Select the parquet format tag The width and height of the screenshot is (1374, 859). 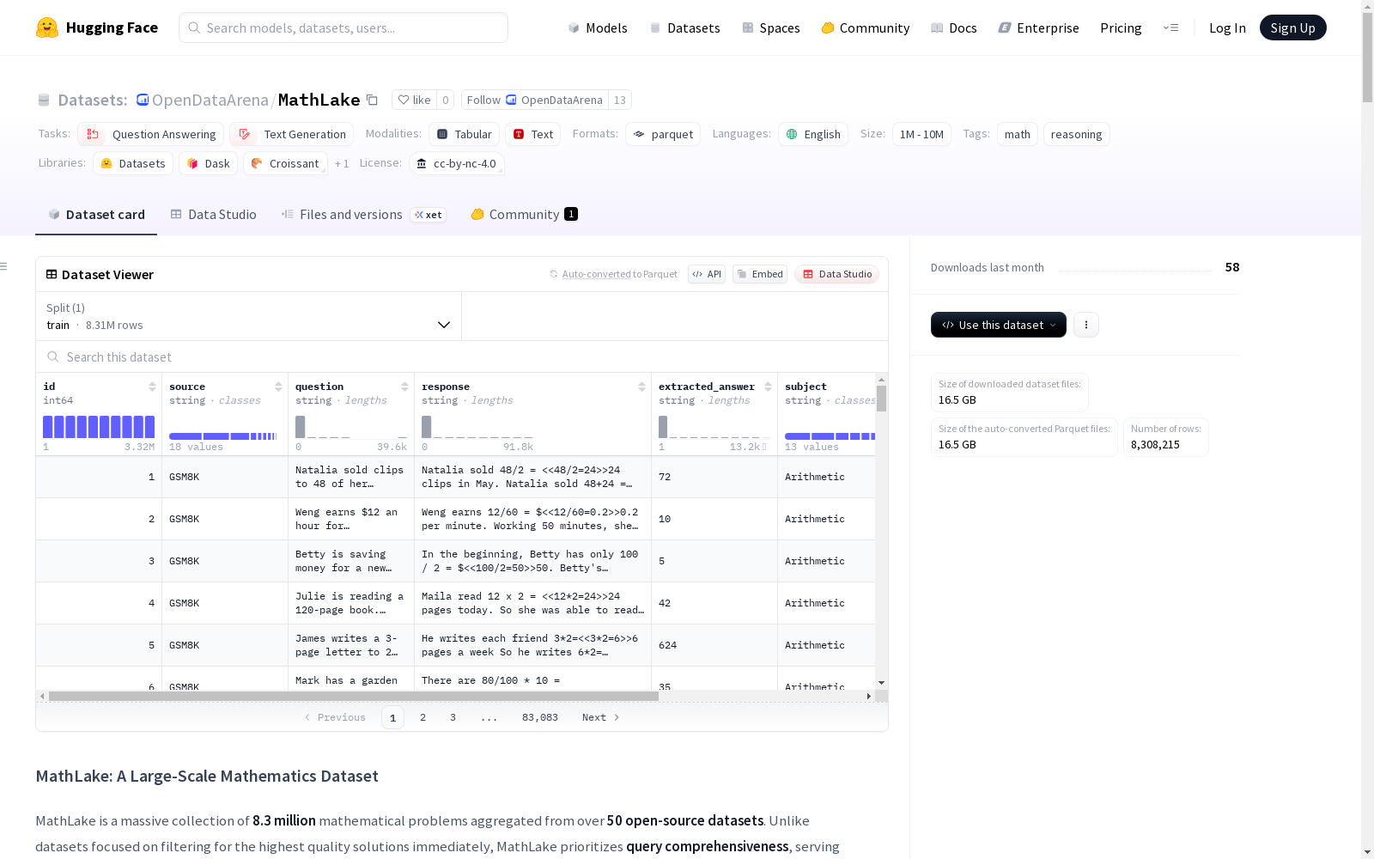663,134
